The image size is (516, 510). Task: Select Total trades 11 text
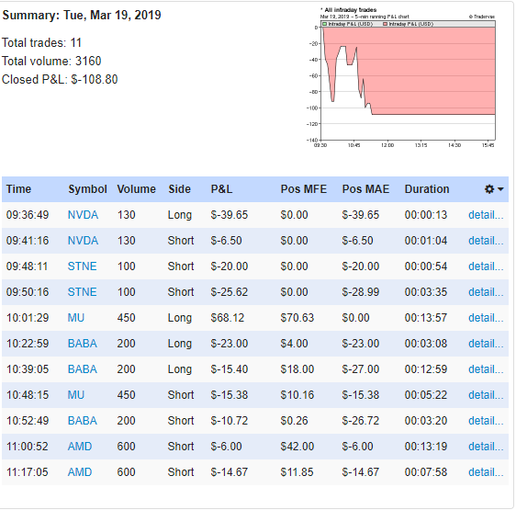[x=41, y=42]
